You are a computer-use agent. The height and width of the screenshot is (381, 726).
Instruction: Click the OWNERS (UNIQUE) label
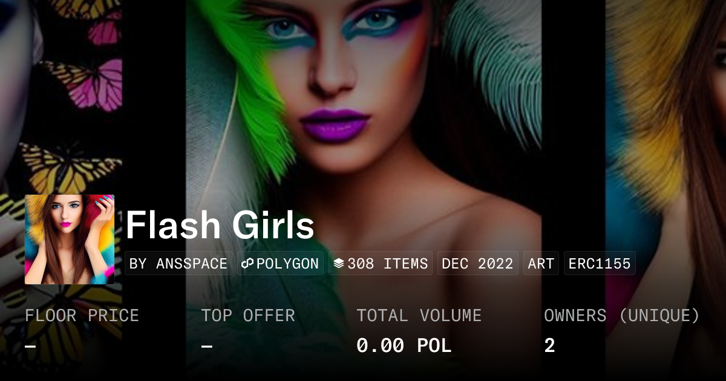click(x=622, y=316)
